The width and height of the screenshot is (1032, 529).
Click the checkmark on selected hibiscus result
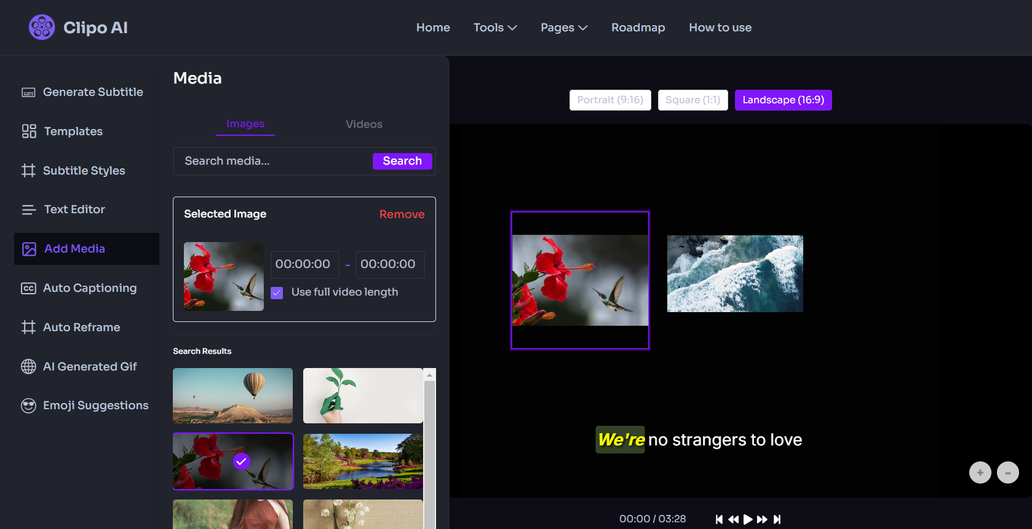click(x=242, y=461)
